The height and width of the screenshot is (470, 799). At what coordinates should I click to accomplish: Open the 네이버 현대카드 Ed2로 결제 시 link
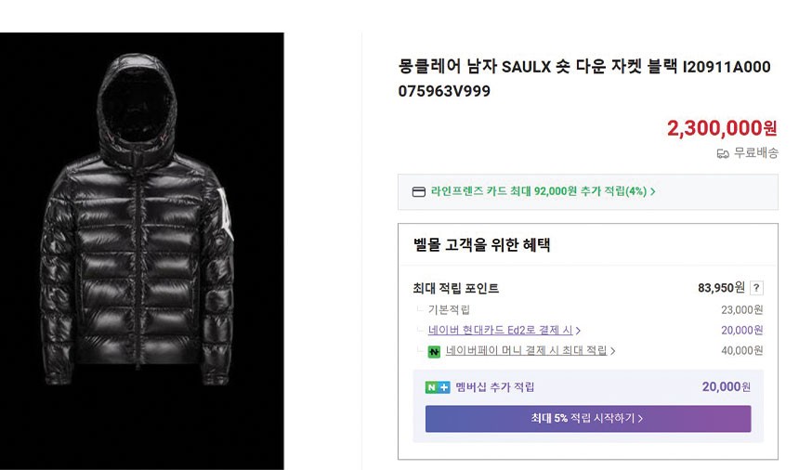tap(500, 330)
